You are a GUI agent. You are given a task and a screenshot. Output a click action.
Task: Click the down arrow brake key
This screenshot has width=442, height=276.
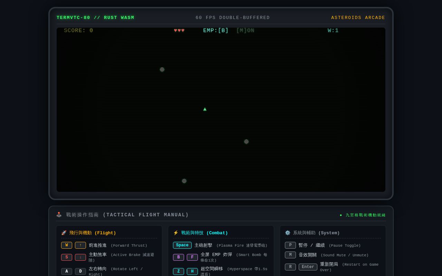[x=80, y=257]
